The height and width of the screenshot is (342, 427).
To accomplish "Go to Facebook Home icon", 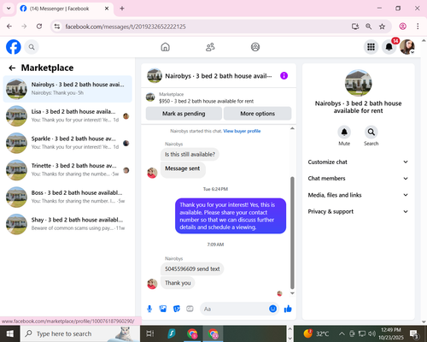I will tap(165, 47).
